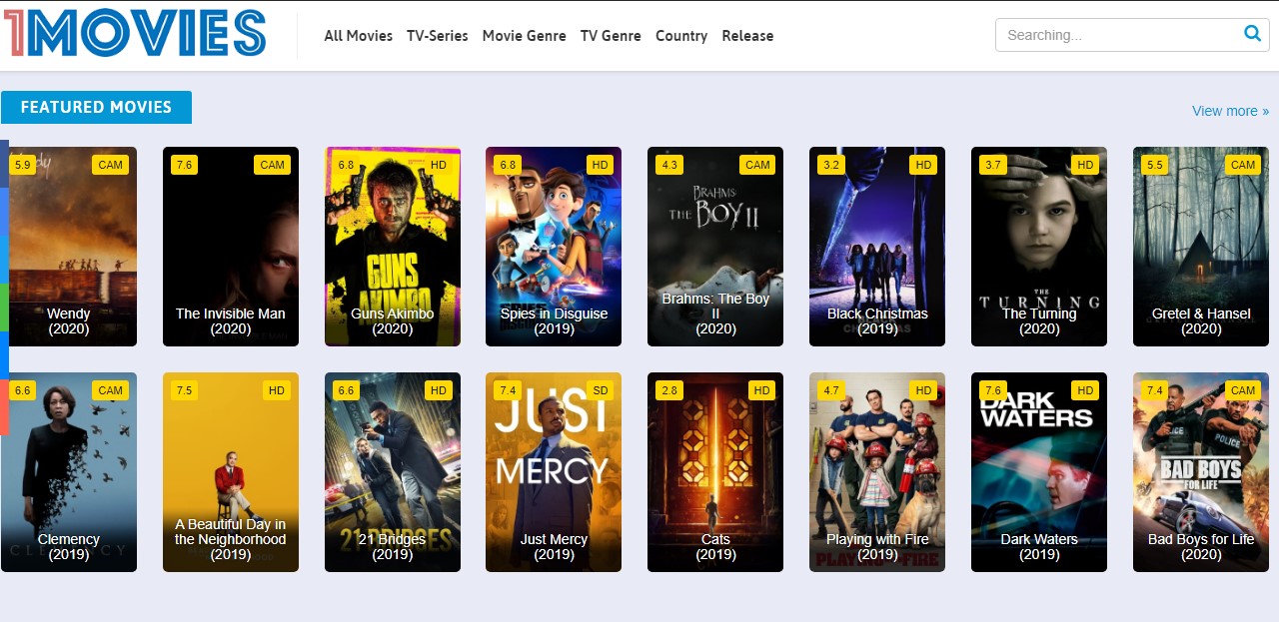Click the CAM badge on The Invisible Man
Screen dimensions: 1279x622
[x=273, y=165]
